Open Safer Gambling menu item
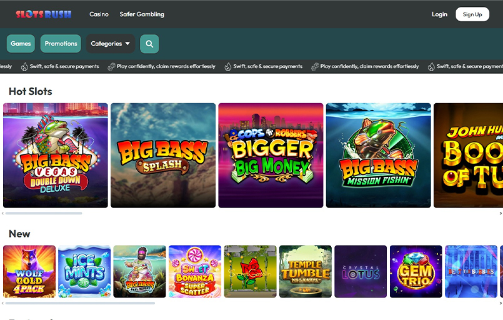Viewport: 503px width, 320px height. 142,14
